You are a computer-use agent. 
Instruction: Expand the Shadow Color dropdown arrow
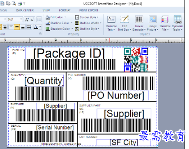72,29
